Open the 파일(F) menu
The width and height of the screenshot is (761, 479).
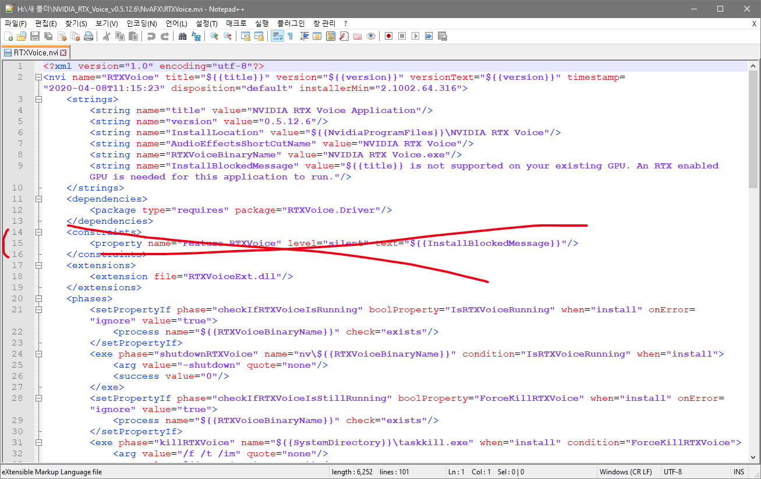pos(16,23)
